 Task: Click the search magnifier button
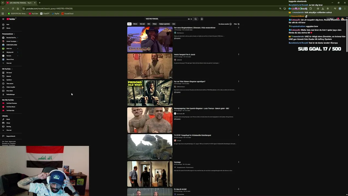tap(195, 19)
